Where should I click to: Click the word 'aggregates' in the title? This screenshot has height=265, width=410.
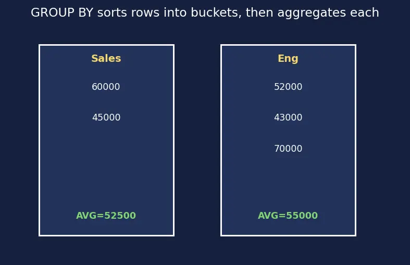(x=312, y=14)
